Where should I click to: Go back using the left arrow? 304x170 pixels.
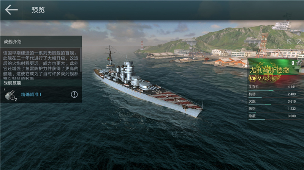11,10
